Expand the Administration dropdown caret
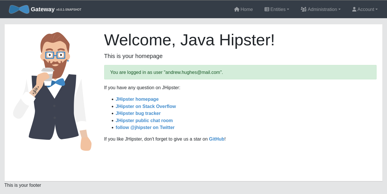Viewport: 387px width, 194px height. click(x=340, y=9)
